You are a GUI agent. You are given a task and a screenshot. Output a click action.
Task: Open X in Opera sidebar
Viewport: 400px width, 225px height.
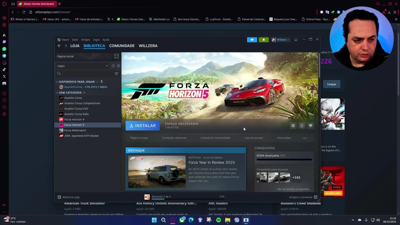[4, 76]
